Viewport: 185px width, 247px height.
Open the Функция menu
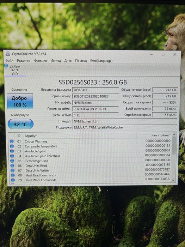(x=41, y=61)
